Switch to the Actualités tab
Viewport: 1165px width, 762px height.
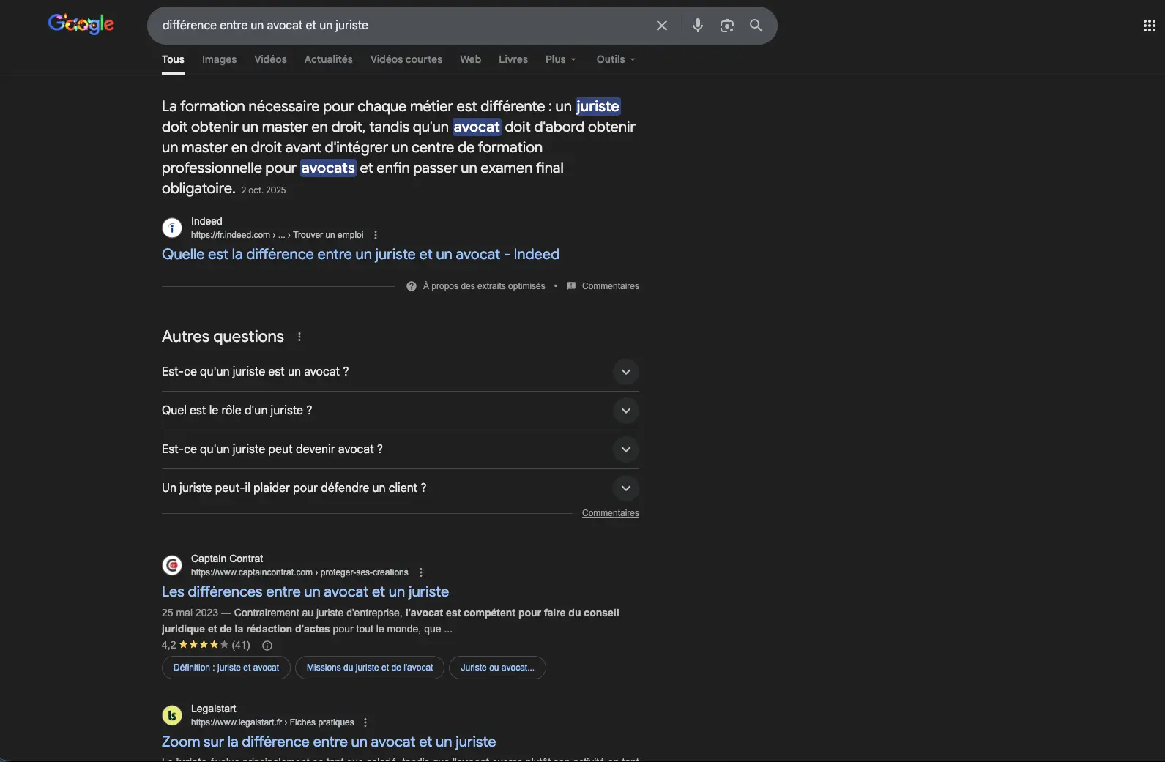(327, 59)
